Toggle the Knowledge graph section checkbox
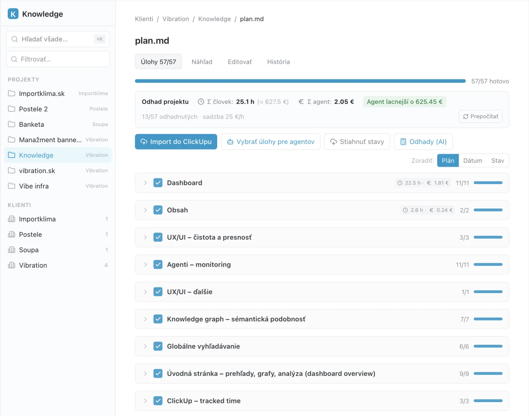529x416 pixels. click(x=158, y=319)
